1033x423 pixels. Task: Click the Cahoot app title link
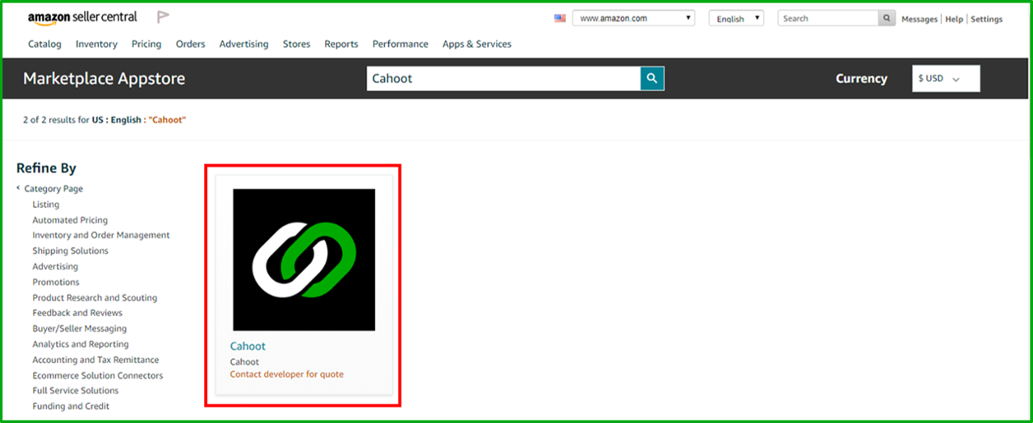pos(248,346)
